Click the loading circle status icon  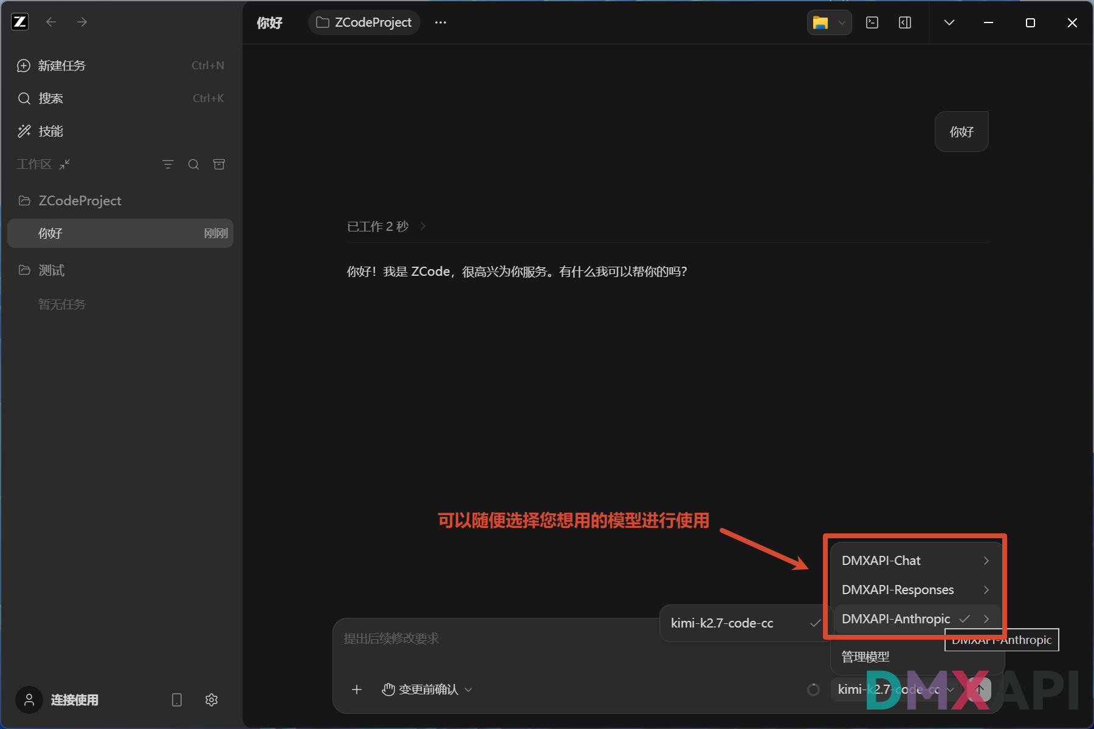(x=813, y=690)
